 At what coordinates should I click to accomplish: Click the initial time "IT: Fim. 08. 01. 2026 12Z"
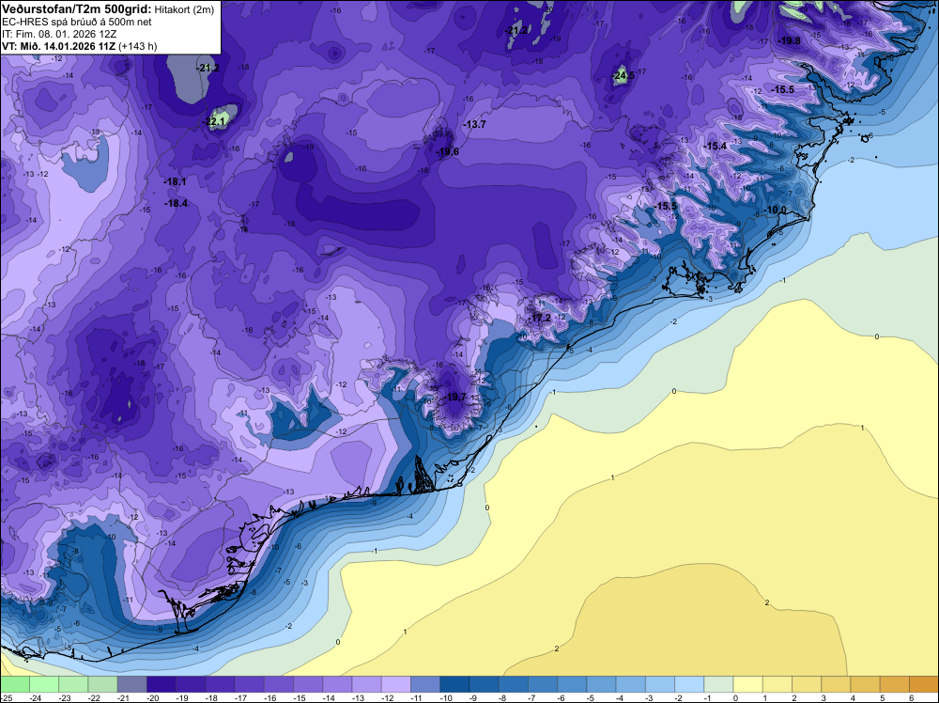[x=59, y=34]
